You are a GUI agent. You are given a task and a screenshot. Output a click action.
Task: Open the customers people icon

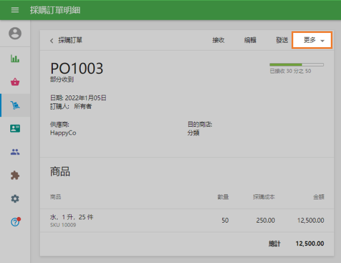pos(15,152)
